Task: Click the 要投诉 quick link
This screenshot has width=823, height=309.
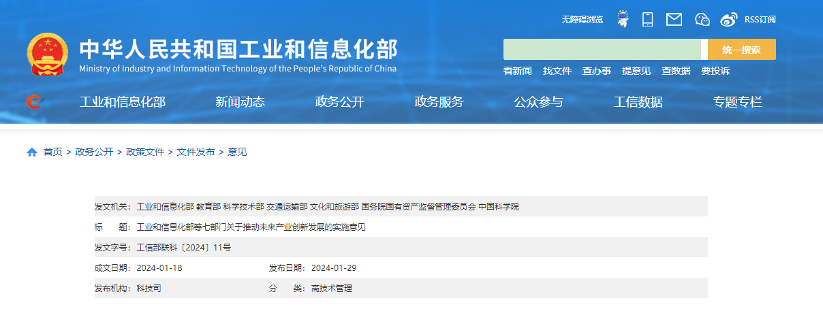Action: point(715,71)
